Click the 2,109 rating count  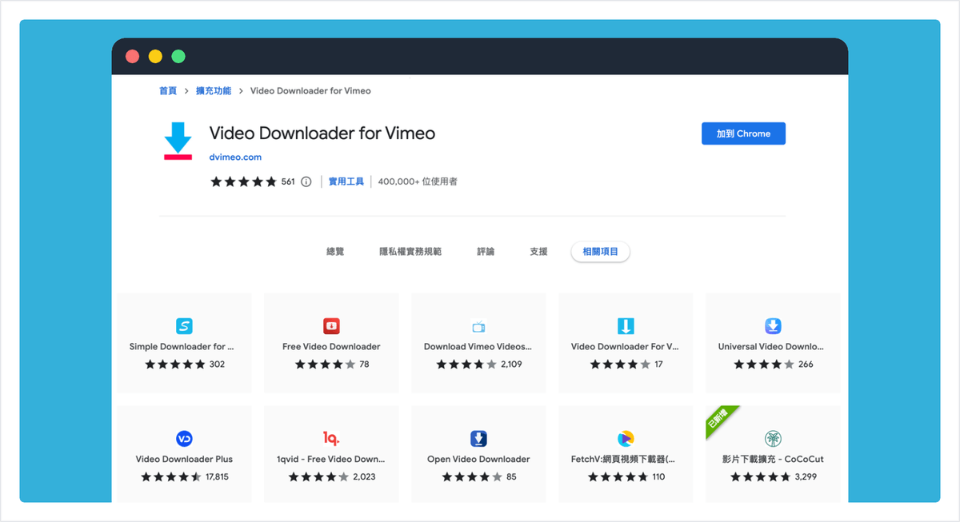coord(511,365)
